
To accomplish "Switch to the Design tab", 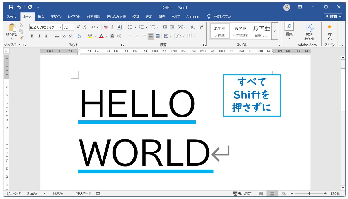I will pos(56,16).
